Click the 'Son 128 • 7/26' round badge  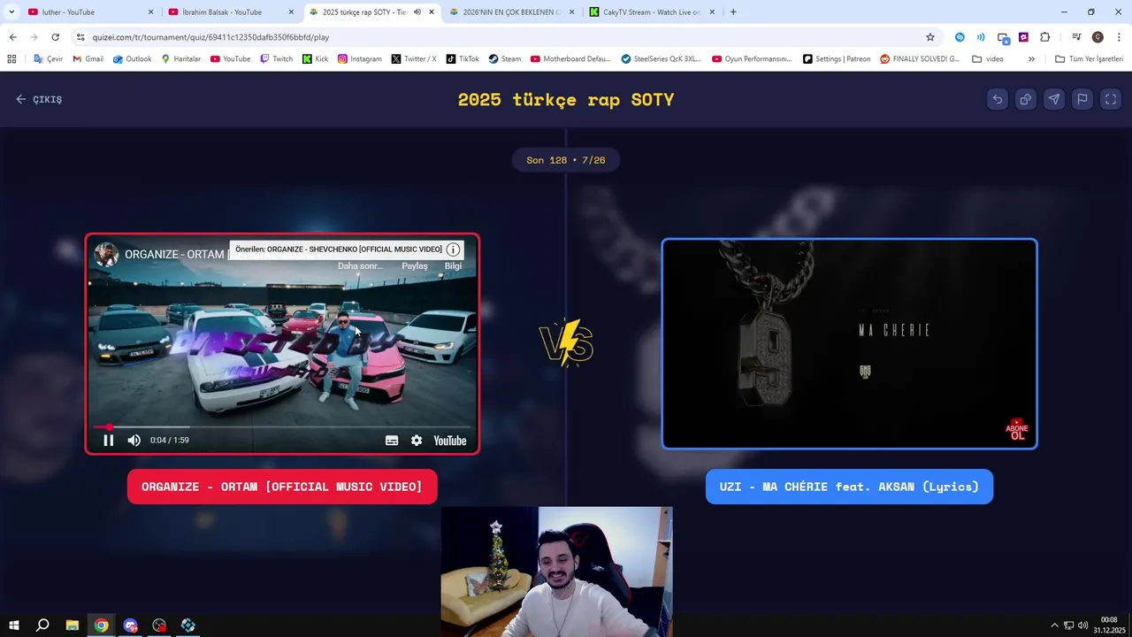point(566,160)
